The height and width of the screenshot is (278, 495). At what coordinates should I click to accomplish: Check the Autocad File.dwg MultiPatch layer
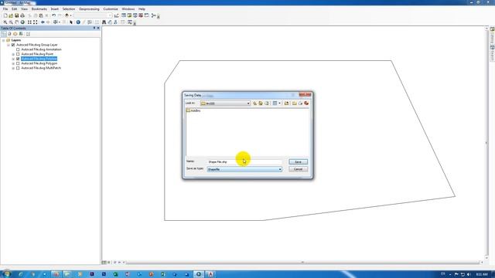tap(18, 68)
